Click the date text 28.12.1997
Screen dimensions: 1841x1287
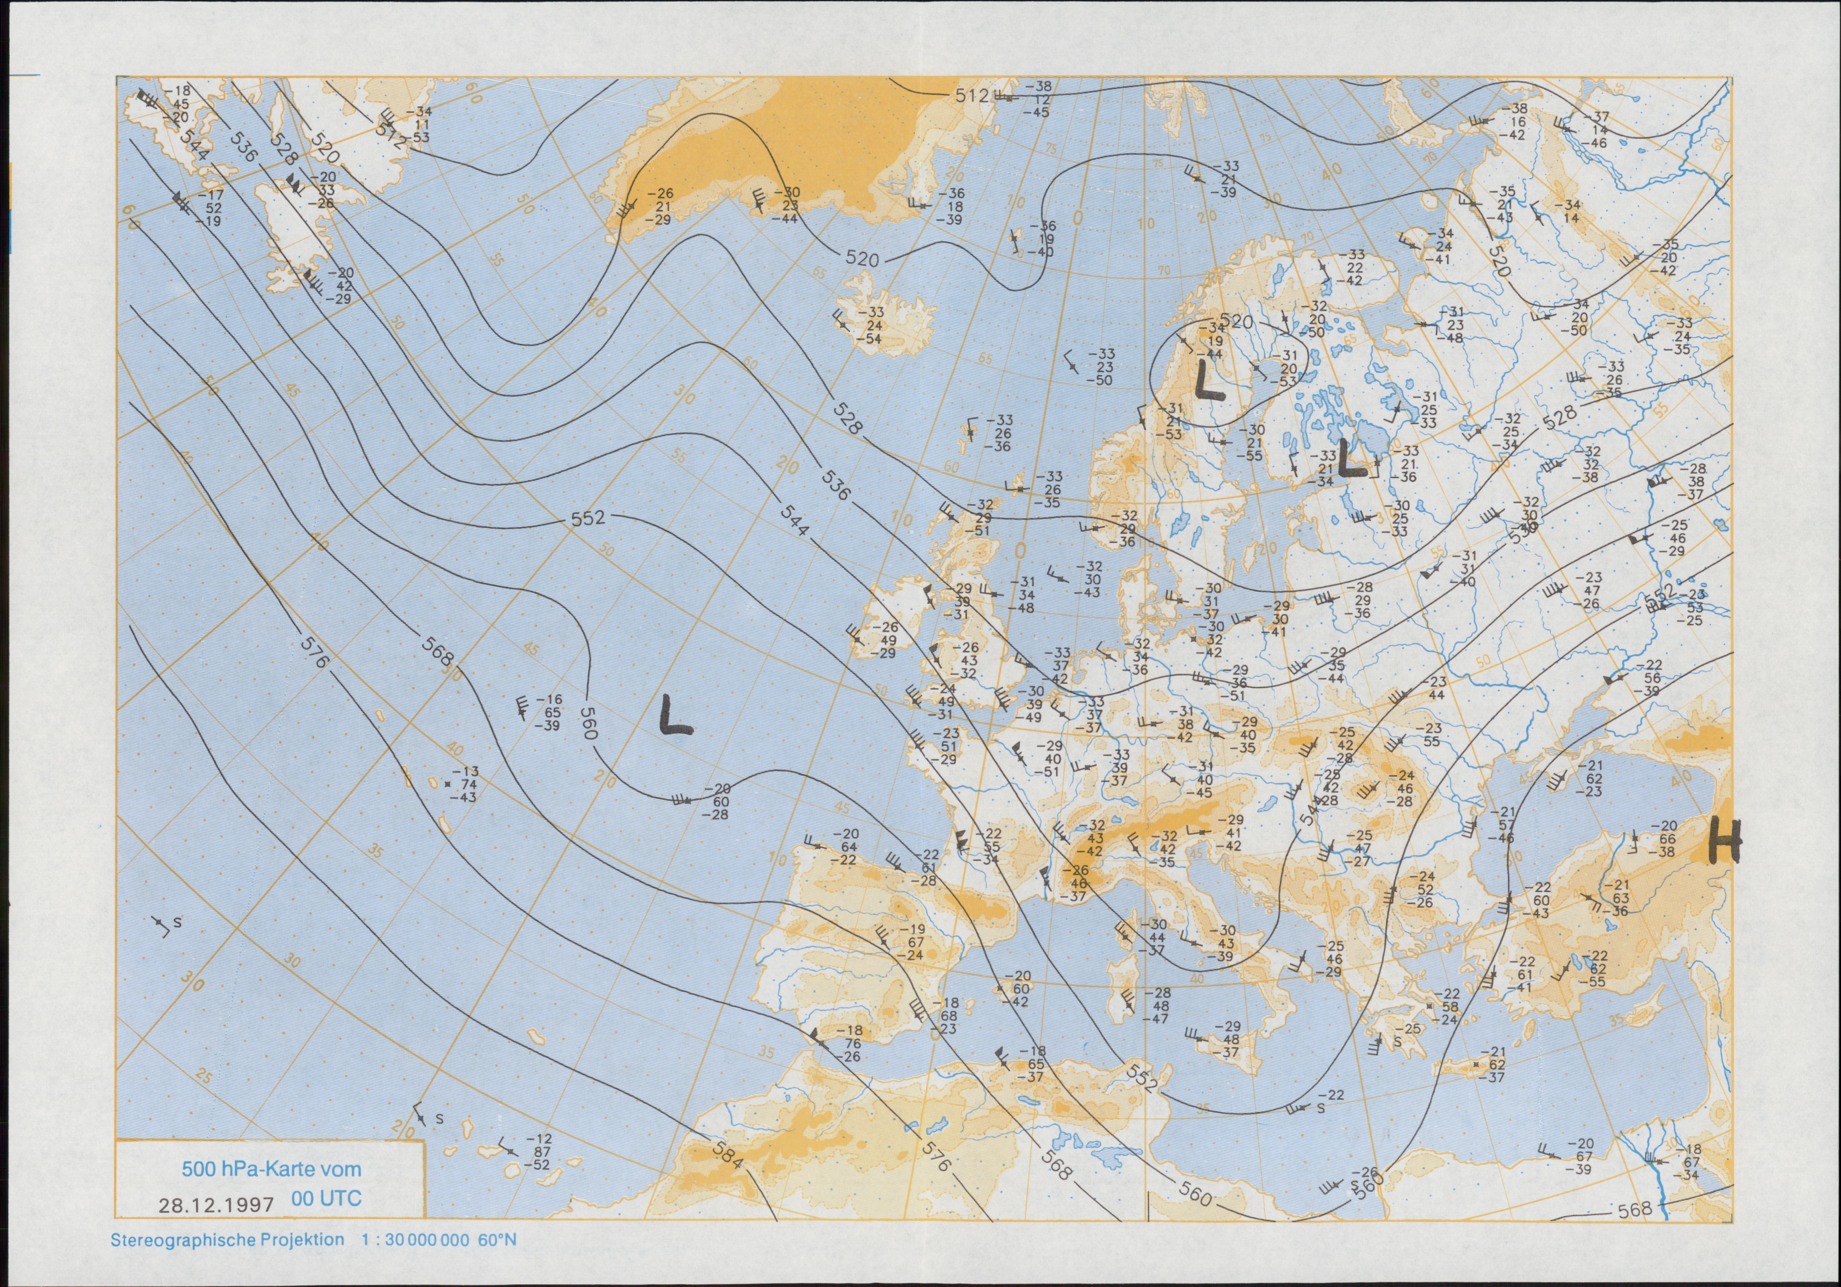pyautogui.click(x=216, y=1204)
